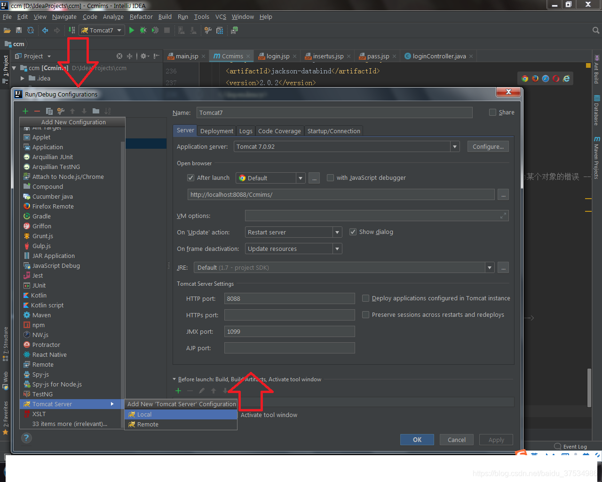Click red minus to remove configuration
The width and height of the screenshot is (602, 482).
tap(37, 111)
